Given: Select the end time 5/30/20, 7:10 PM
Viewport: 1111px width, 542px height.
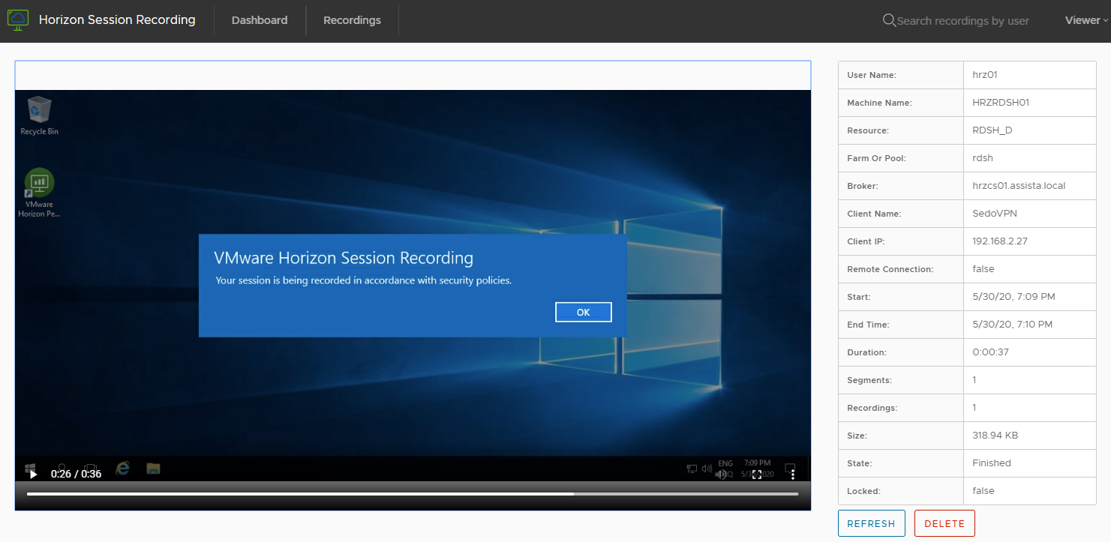Looking at the screenshot, I should pyautogui.click(x=1012, y=325).
